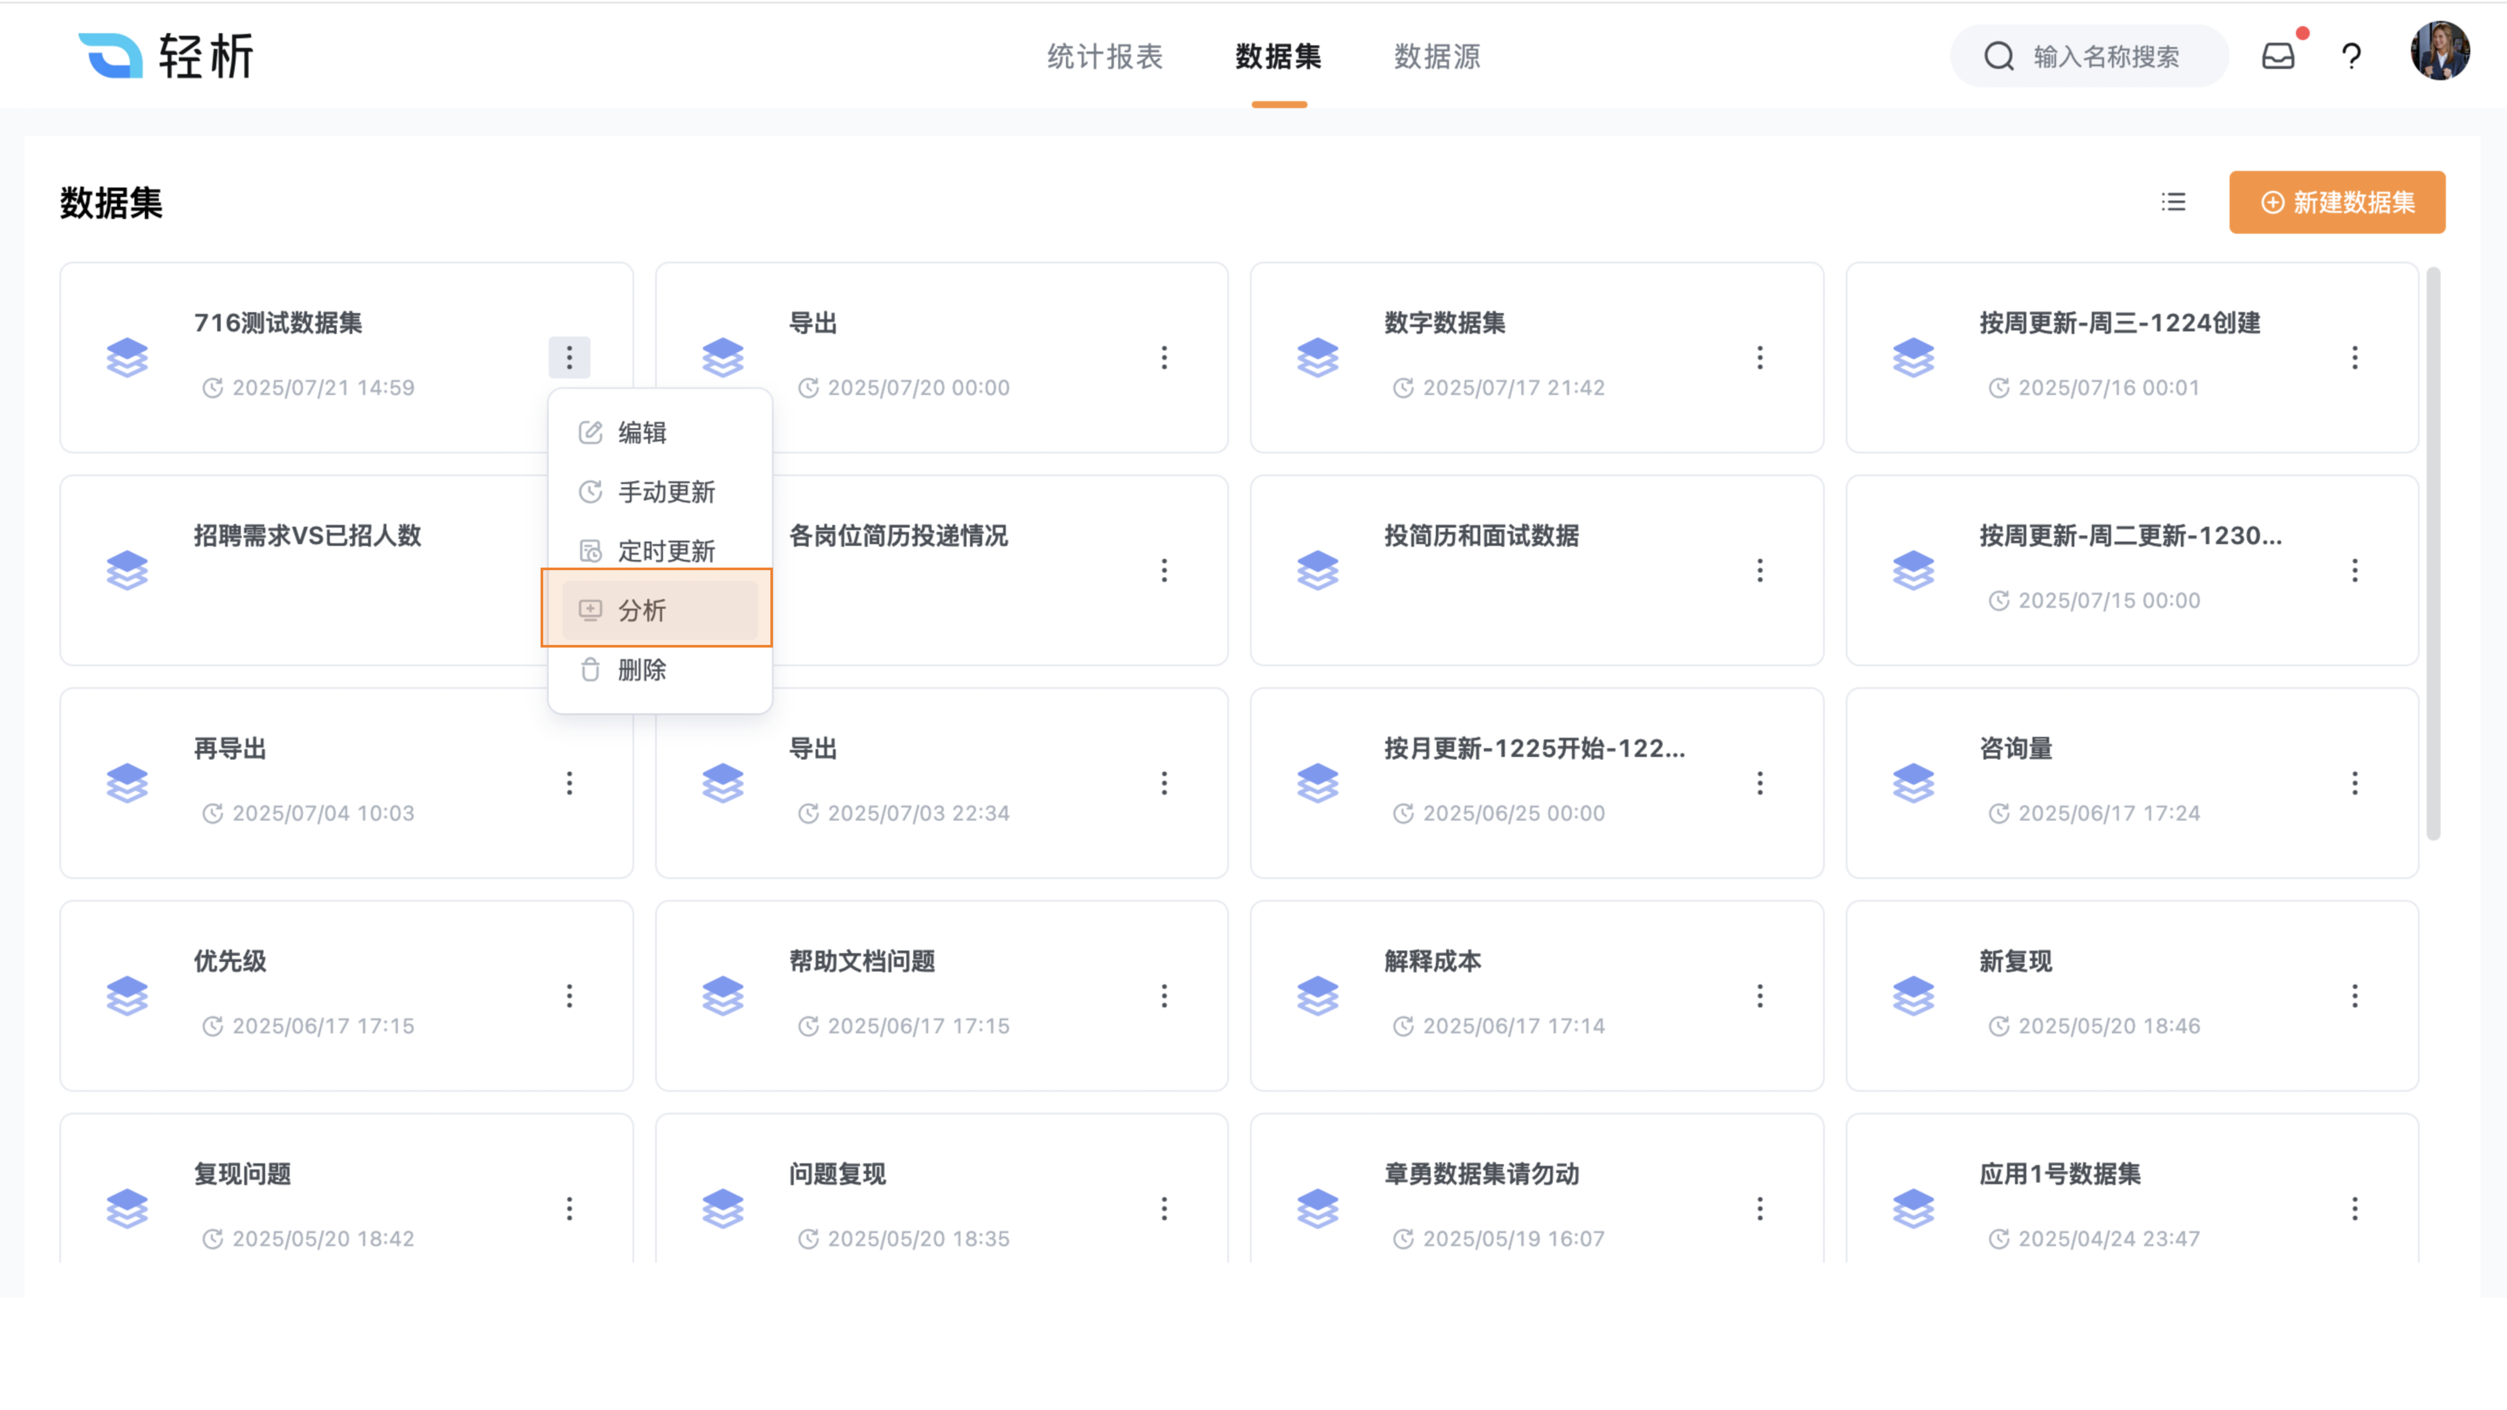Viewport: 2507px width, 1410px height.
Task: Click the dataset icon of 再导出
Action: tap(128, 783)
